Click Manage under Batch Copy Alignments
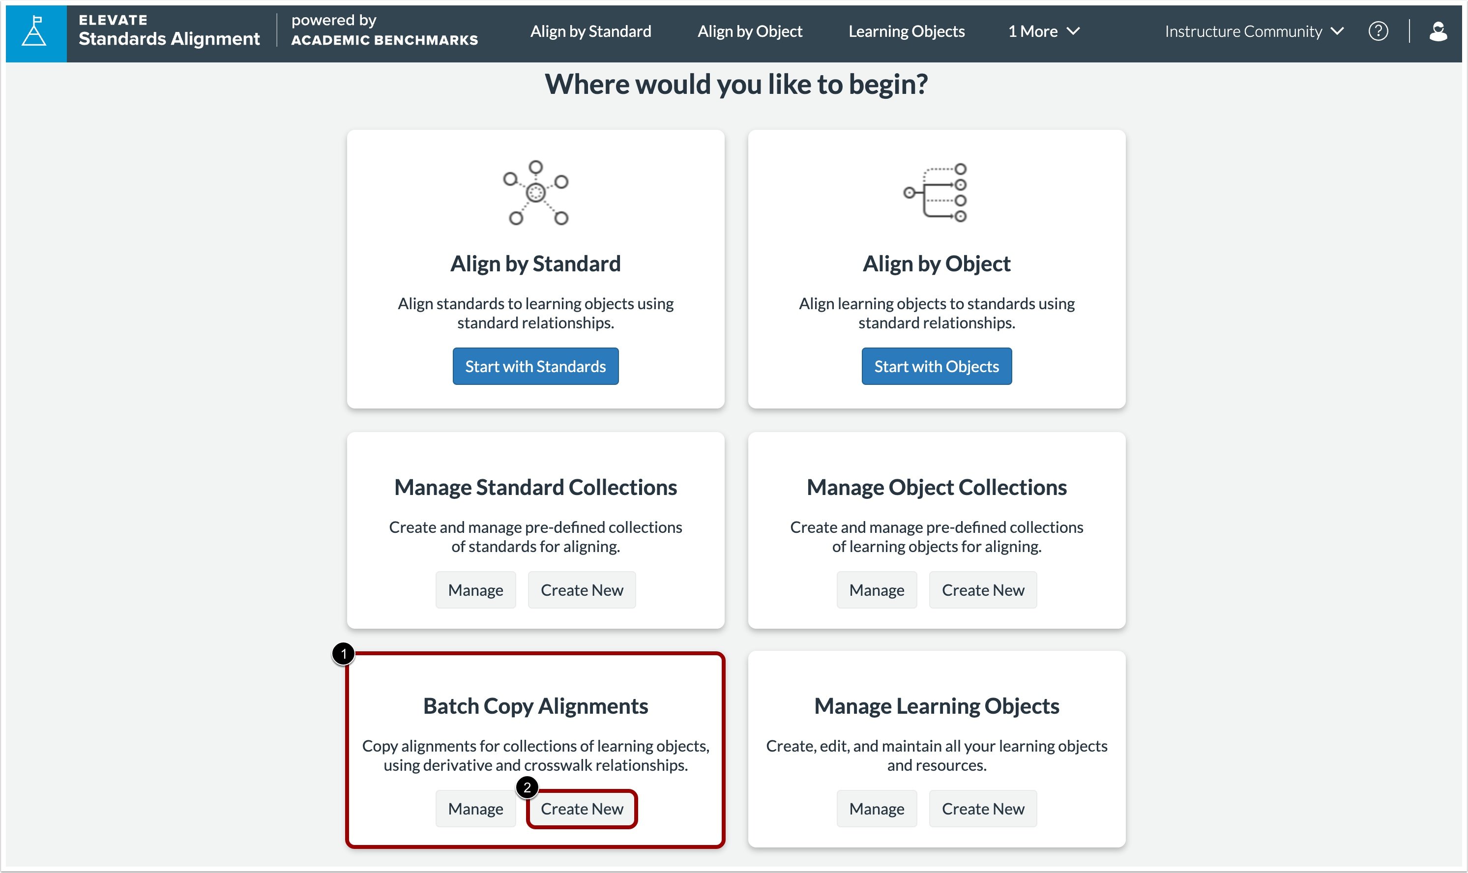Screen dimensions: 1468x873 (475, 808)
